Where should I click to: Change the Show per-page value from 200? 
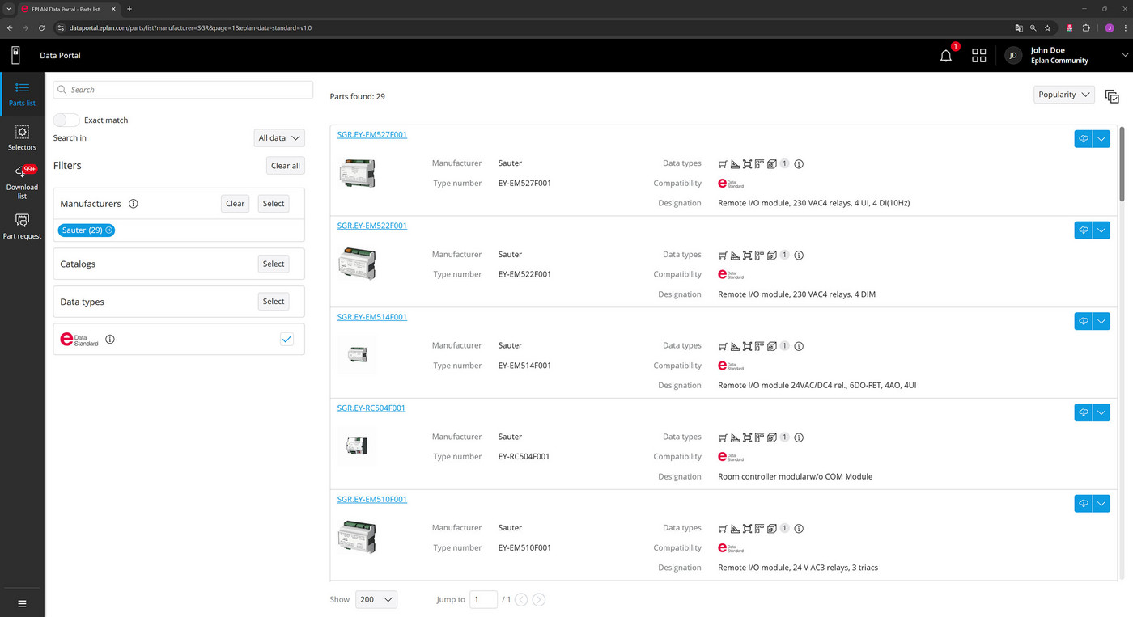[376, 599]
